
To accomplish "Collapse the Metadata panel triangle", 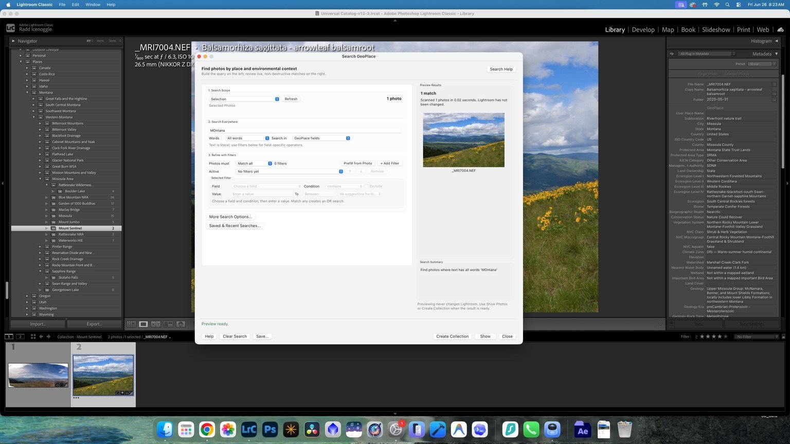I will [777, 53].
